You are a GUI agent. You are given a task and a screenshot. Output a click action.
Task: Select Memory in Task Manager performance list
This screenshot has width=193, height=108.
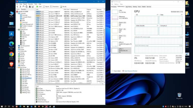(118, 17)
